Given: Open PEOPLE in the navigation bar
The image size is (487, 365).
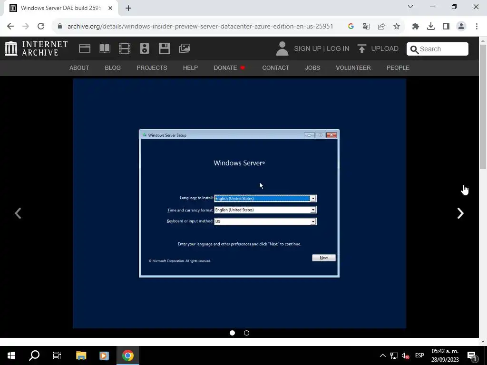Looking at the screenshot, I should [x=398, y=67].
